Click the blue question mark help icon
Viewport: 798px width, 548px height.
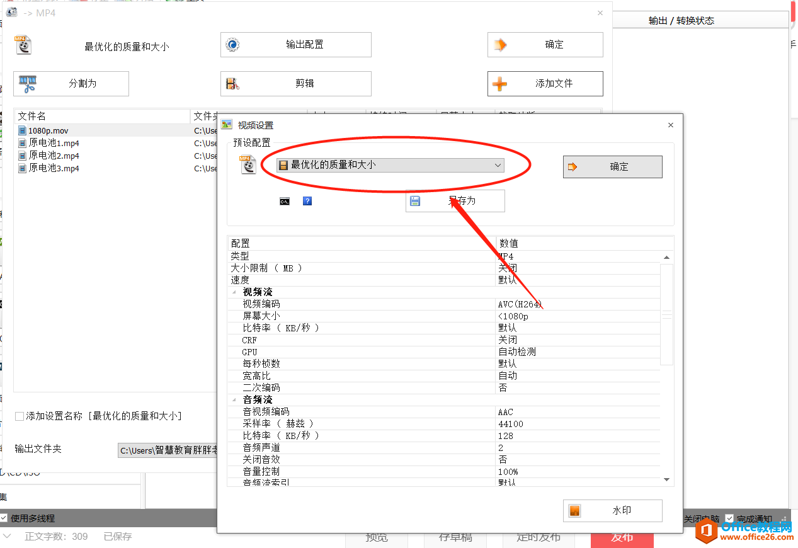click(x=307, y=201)
